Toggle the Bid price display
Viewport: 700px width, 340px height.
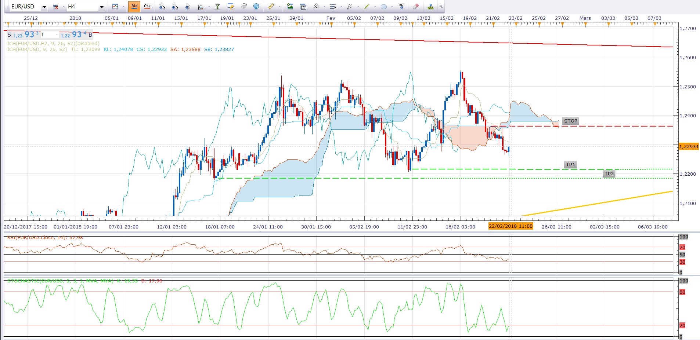(134, 6)
